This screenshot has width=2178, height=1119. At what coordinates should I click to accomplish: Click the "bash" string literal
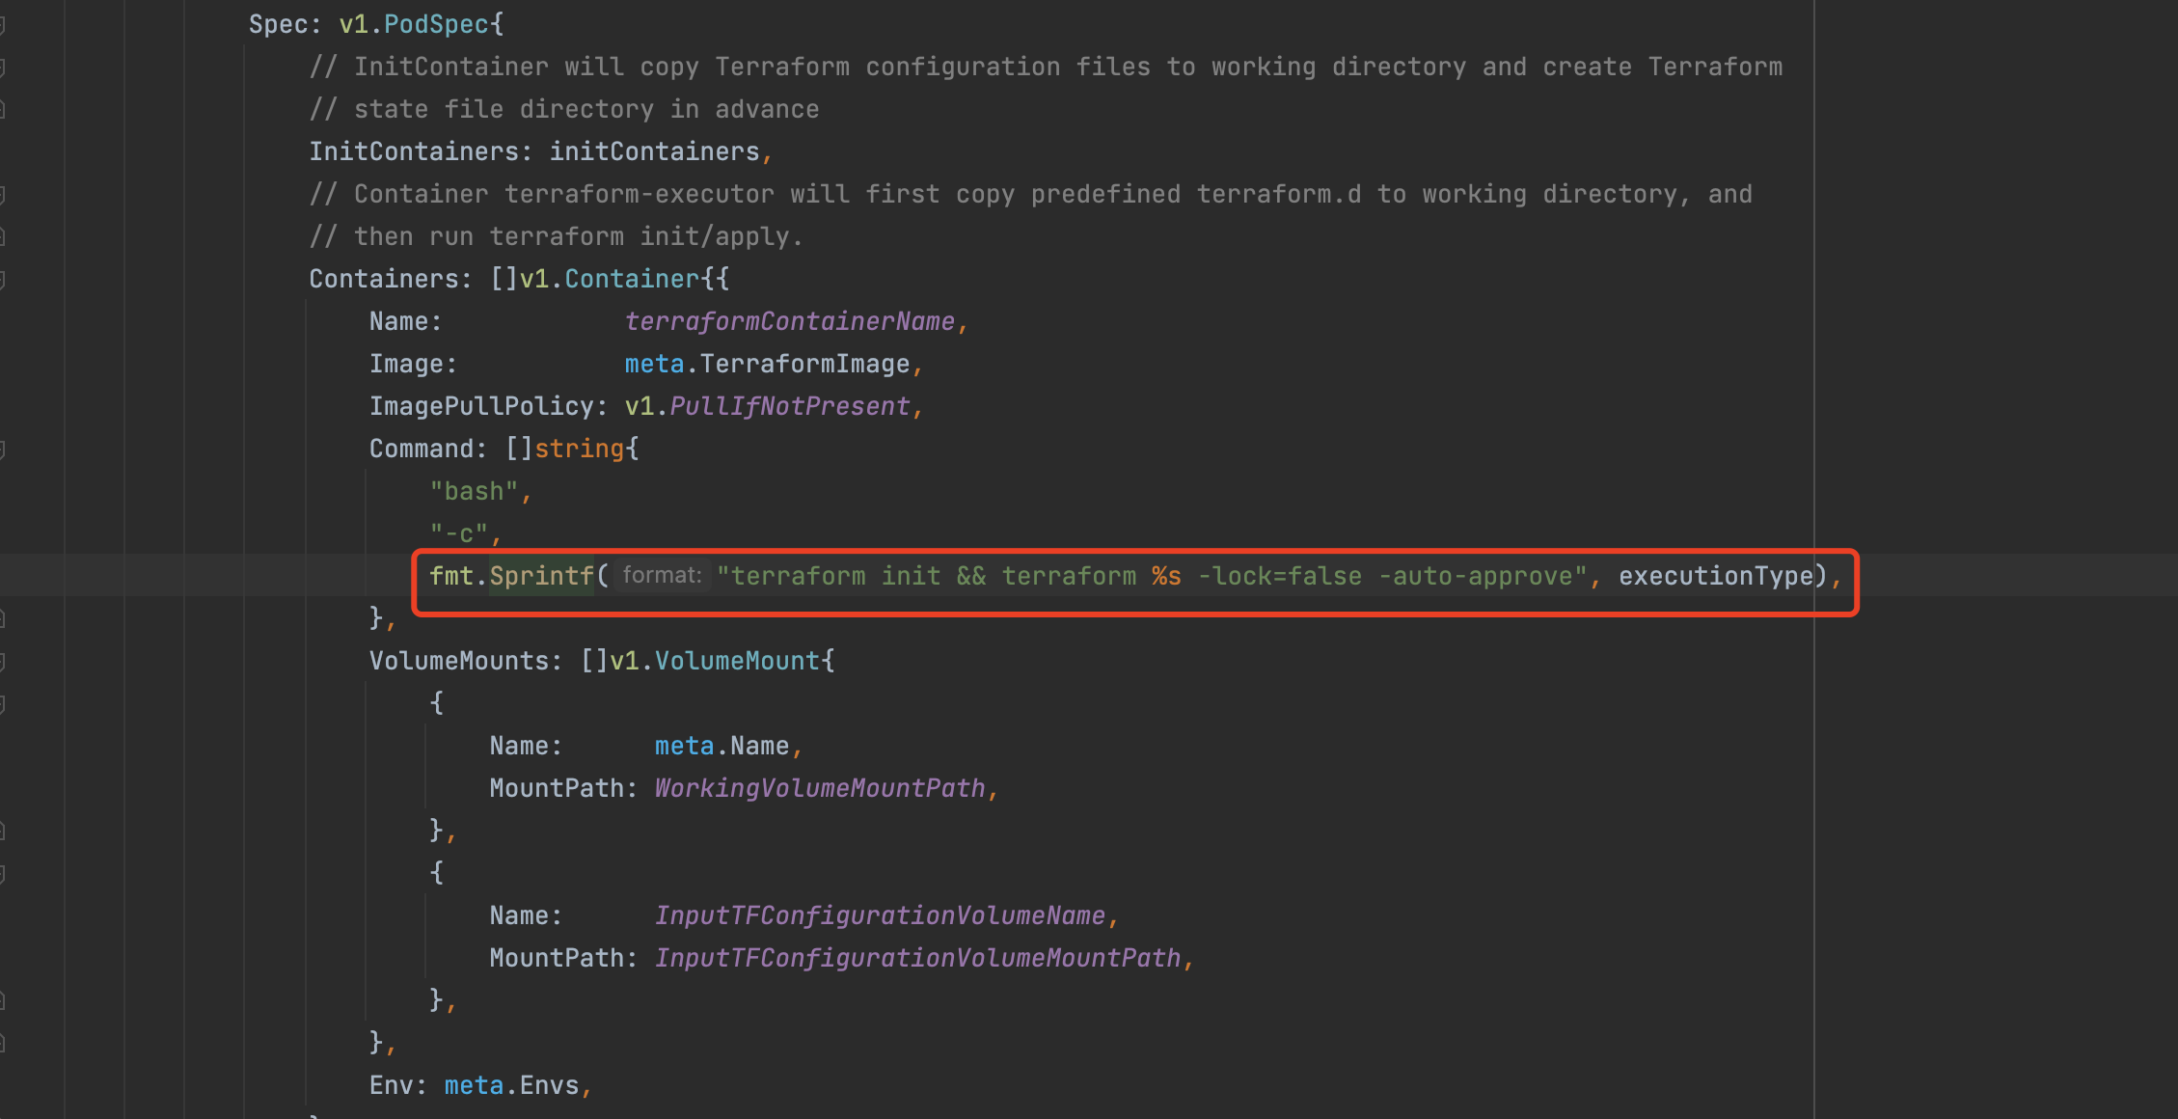click(474, 491)
